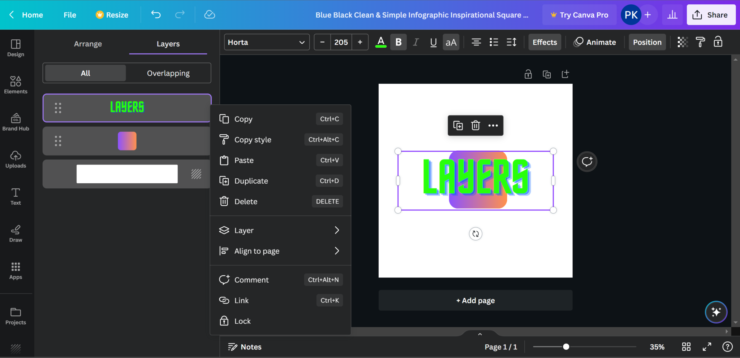
Task: Open the Notes panel via its icon
Action: point(233,346)
